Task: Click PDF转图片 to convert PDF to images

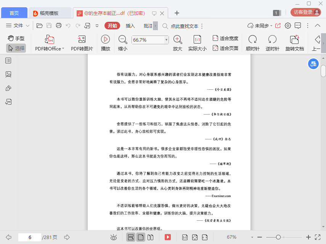Action: pos(82,43)
